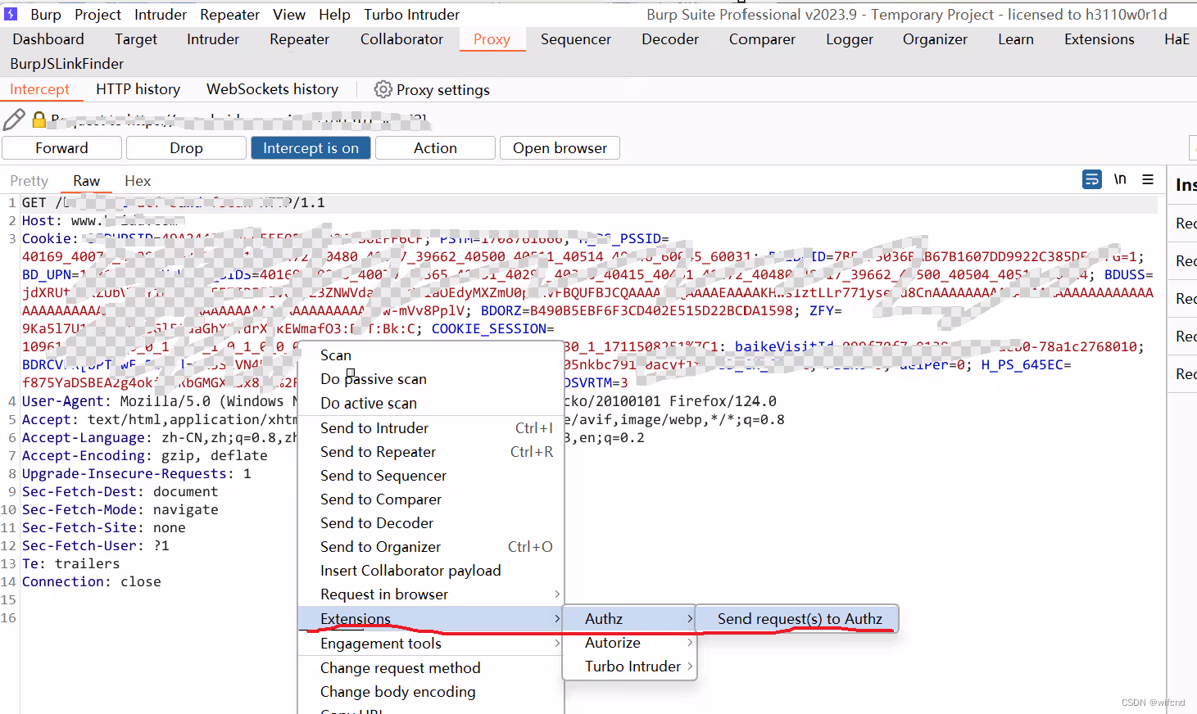Select Send request(s) to Authz
The height and width of the screenshot is (714, 1197).
pyautogui.click(x=799, y=619)
